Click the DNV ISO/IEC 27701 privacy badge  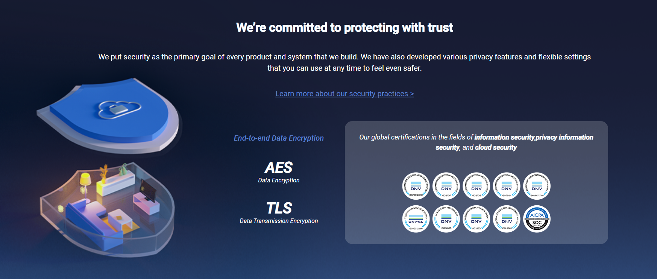(537, 186)
